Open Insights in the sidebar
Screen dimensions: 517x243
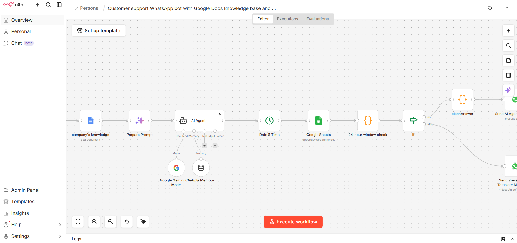pos(32,213)
